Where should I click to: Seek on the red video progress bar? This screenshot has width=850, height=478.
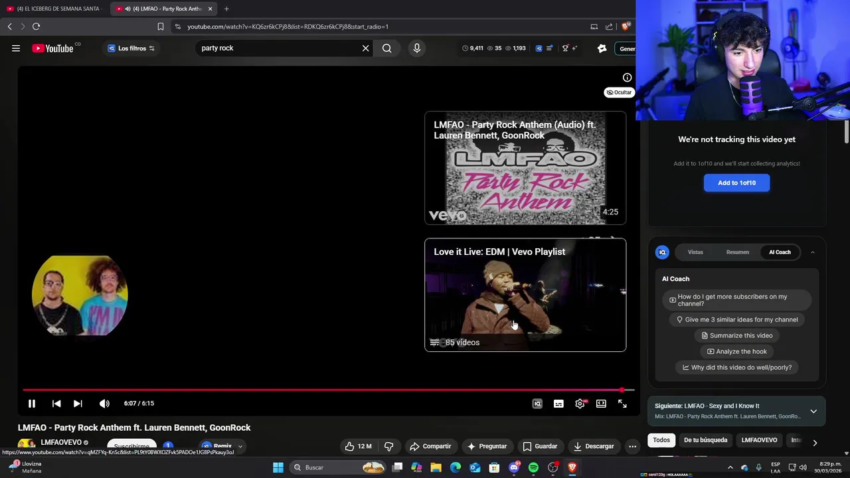click(x=328, y=390)
